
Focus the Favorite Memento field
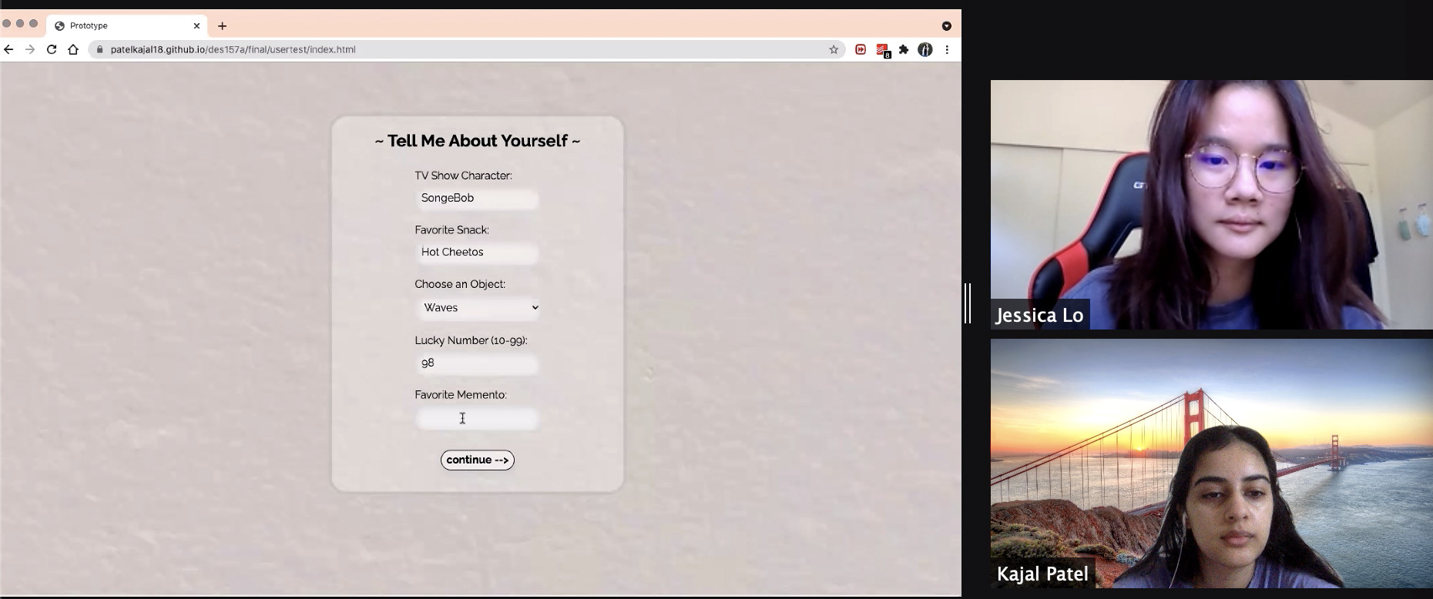[x=477, y=418]
